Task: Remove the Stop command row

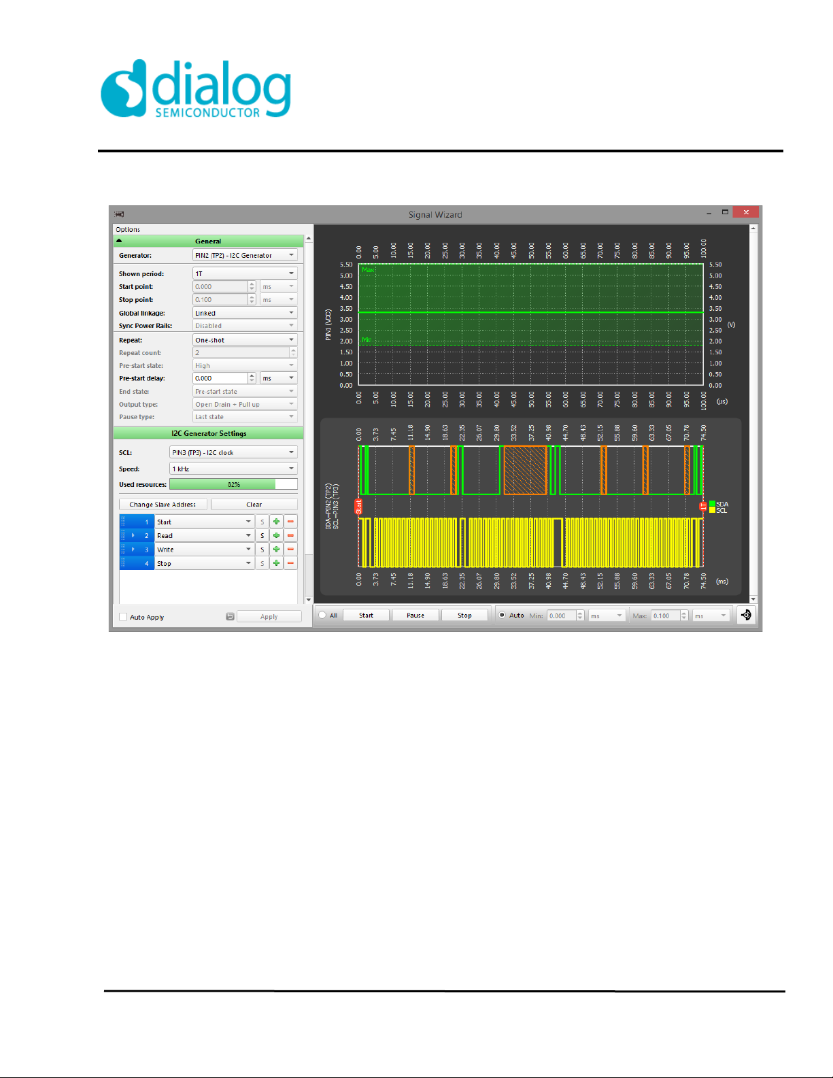Action: click(x=290, y=563)
